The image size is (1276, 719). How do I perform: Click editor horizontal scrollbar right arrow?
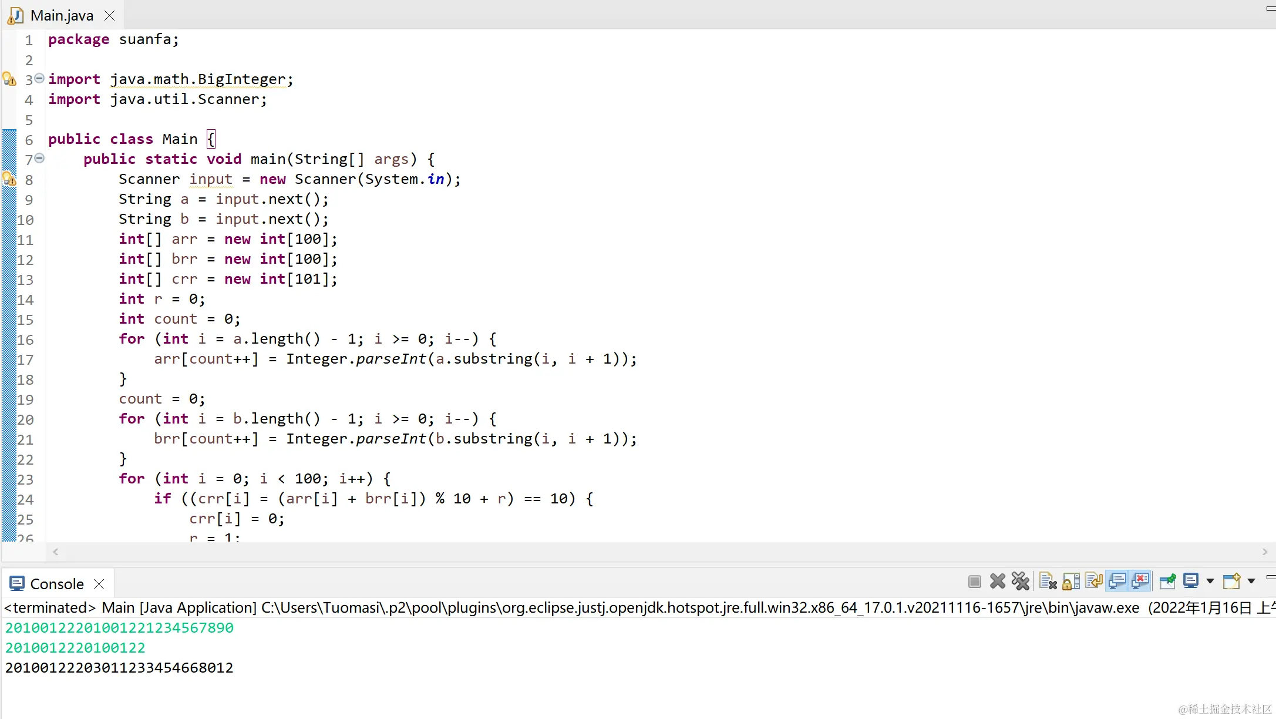(1265, 552)
